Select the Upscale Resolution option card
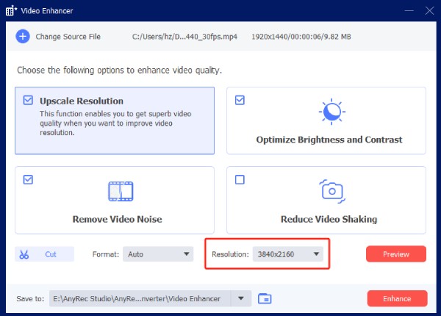Screen dimensions: 441x316 (115, 121)
